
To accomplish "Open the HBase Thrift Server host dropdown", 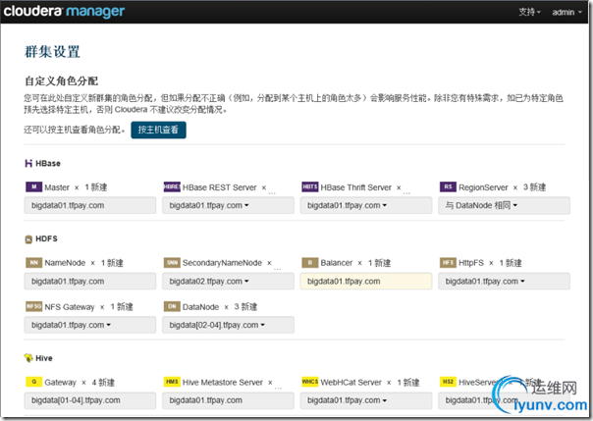I will 366,205.
